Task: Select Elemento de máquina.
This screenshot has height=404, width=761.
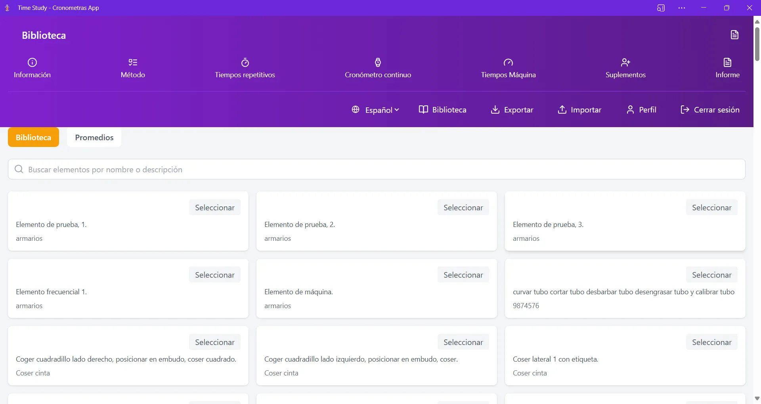Action: point(463,274)
